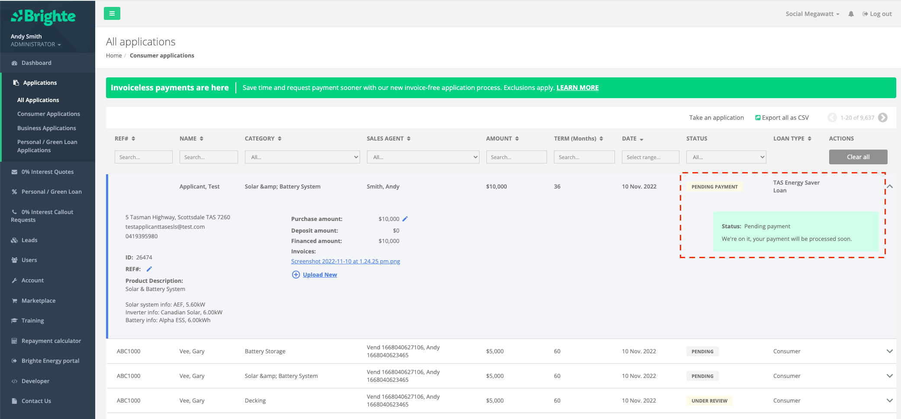Viewport: 901px width, 419px height.
Task: Sort the table by Amount column
Action: click(x=517, y=139)
